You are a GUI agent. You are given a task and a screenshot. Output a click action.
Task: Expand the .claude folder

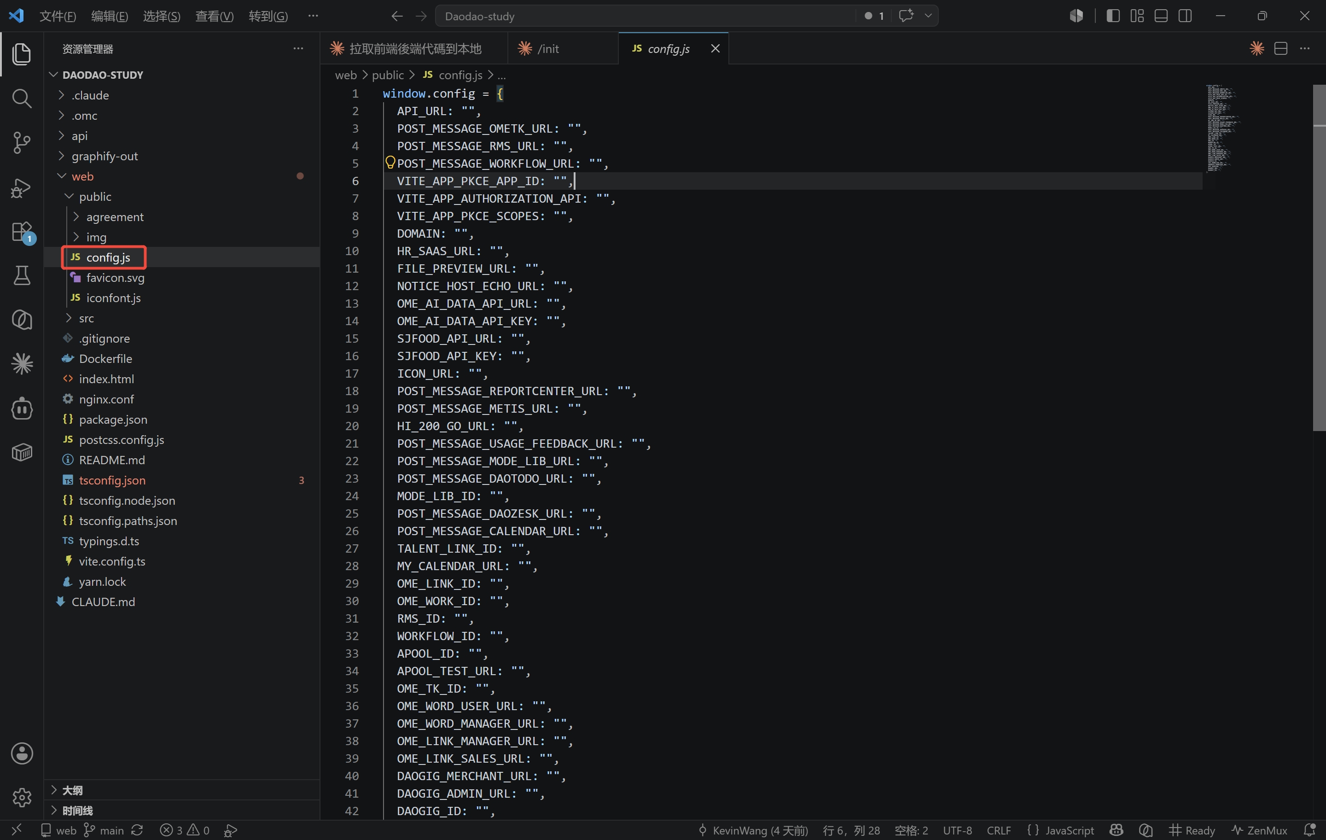coord(182,95)
